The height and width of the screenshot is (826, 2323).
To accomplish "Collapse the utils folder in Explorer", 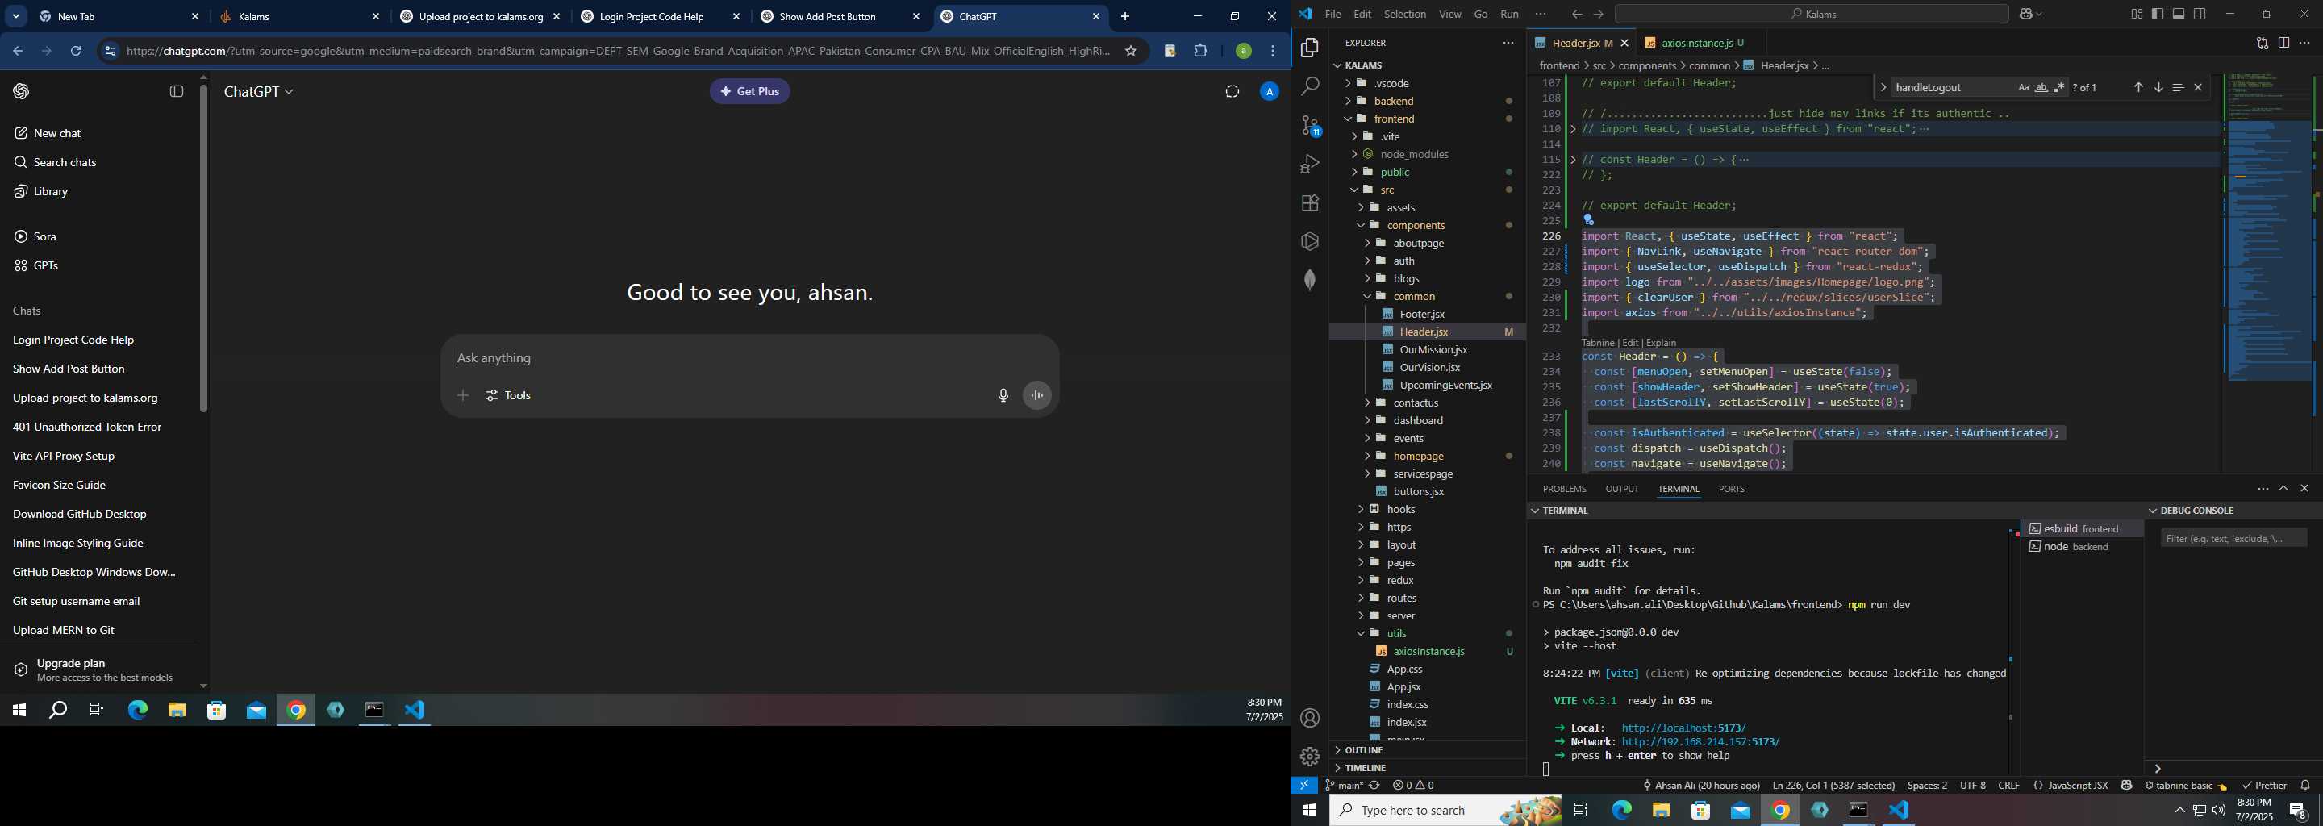I will (1396, 634).
